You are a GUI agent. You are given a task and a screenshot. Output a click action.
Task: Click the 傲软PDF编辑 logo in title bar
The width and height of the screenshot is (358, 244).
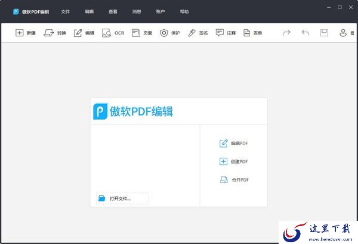pyautogui.click(x=16, y=12)
